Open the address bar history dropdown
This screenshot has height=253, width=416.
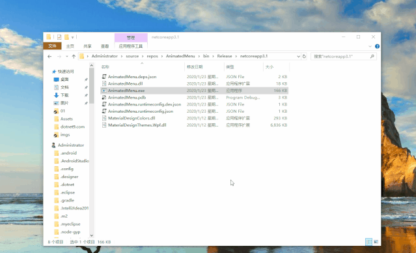(298, 56)
